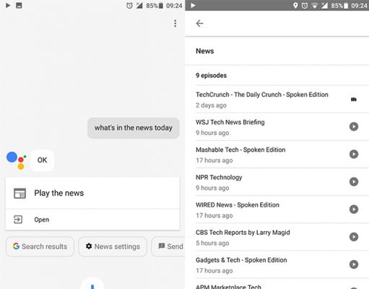The height and width of the screenshot is (289, 369).
Task: Tap the "what's in the news today" bubble
Action: [x=134, y=128]
